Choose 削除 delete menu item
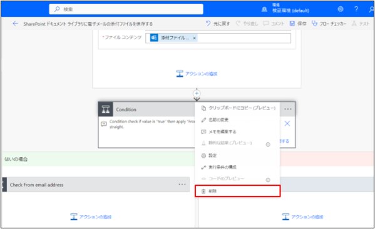Image resolution: width=375 pixels, height=229 pixels. [237, 191]
